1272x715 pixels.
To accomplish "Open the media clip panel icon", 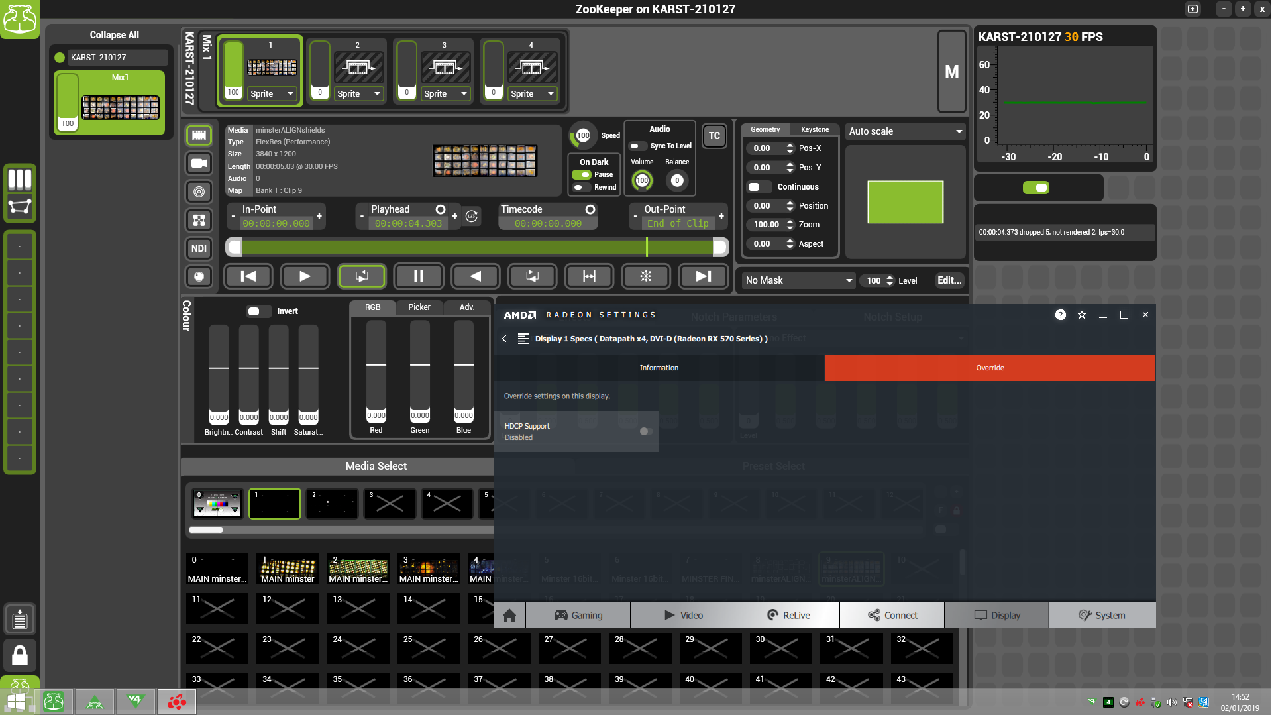I will 199,136.
